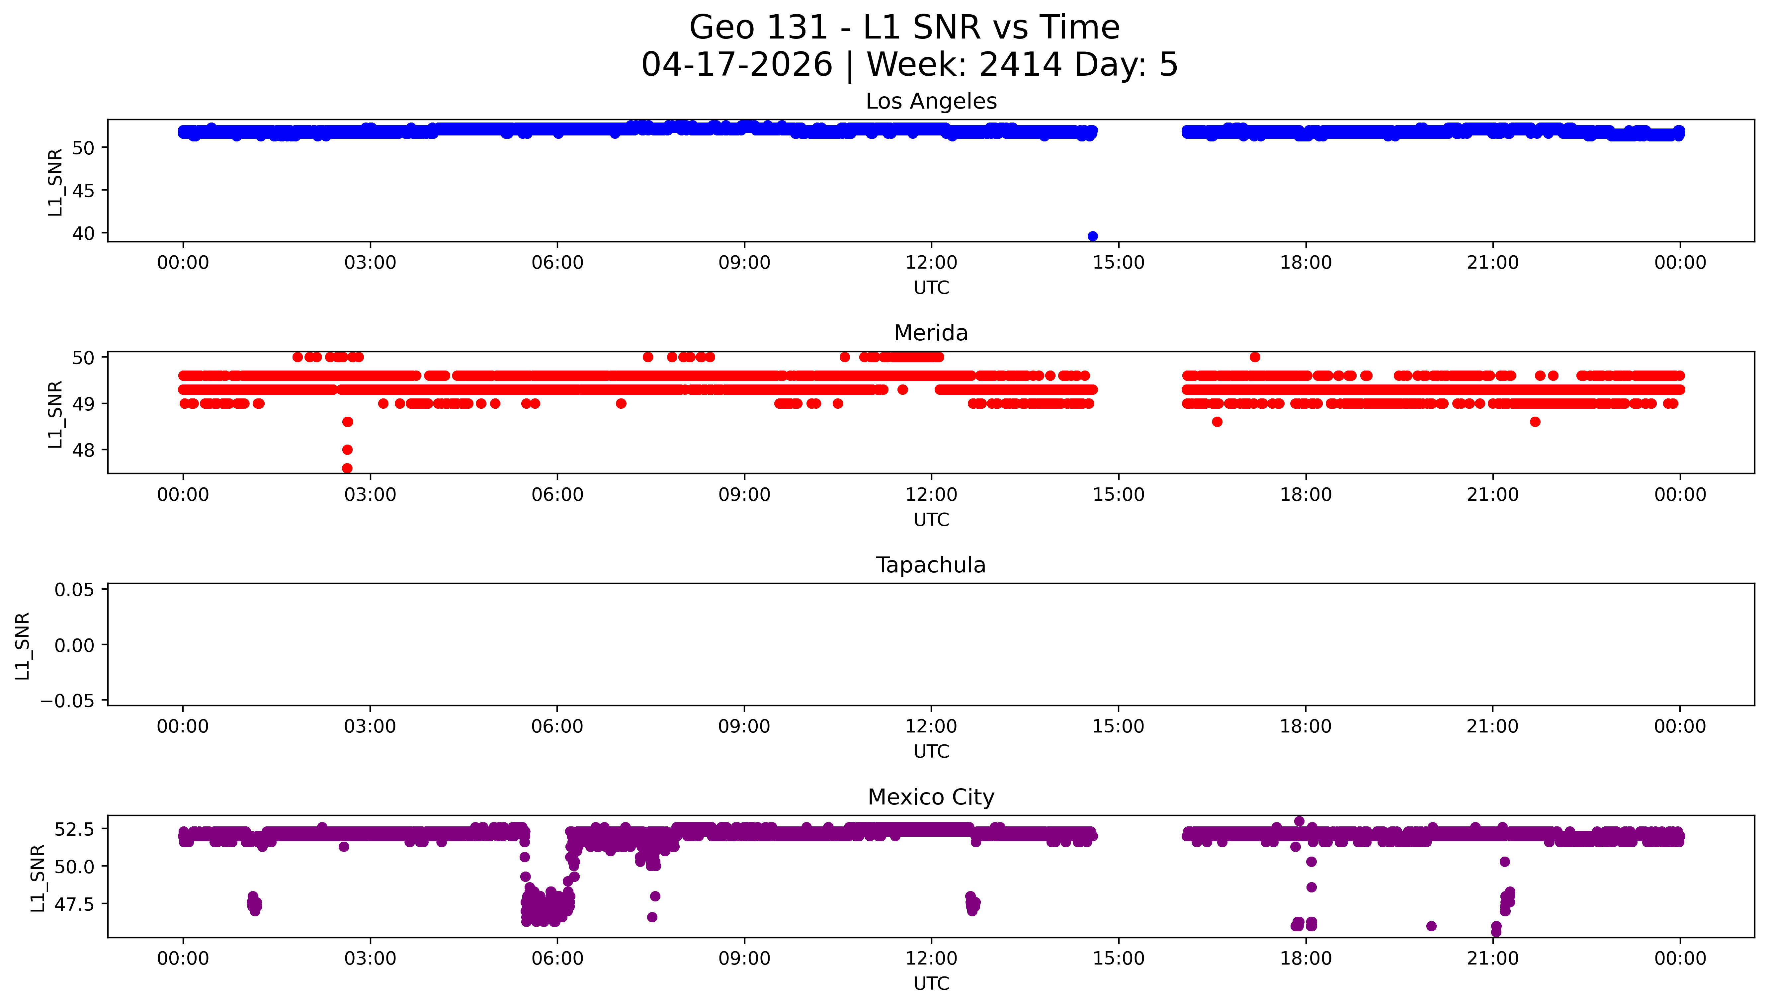Click the lowest red Merida point below 48
Viewport: 1768px width, 1007px height.
tap(347, 468)
